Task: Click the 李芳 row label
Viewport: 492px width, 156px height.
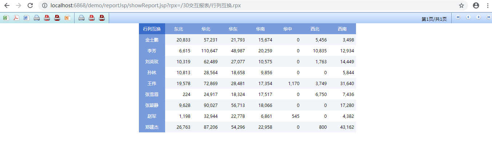Action: [152, 51]
